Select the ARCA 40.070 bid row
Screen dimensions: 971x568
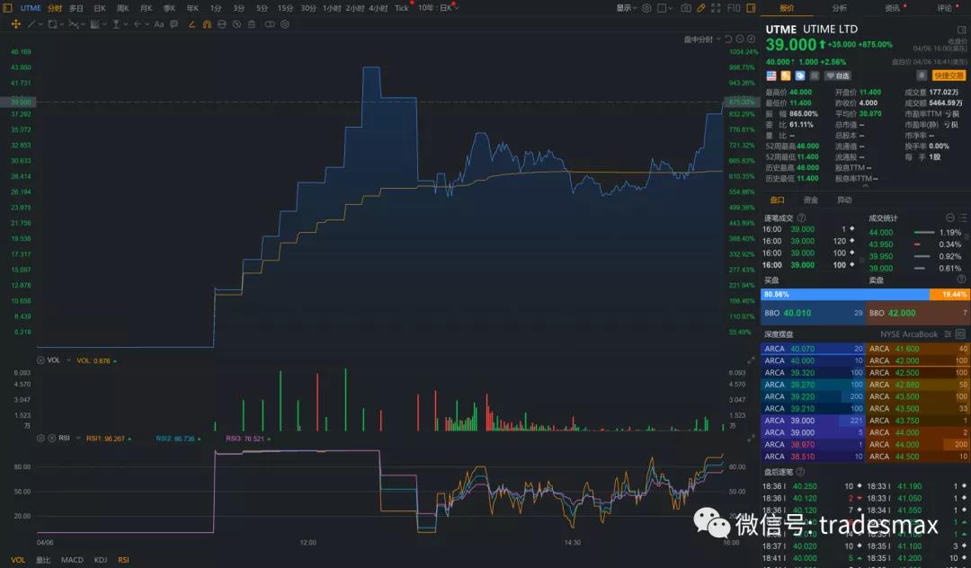[813, 349]
